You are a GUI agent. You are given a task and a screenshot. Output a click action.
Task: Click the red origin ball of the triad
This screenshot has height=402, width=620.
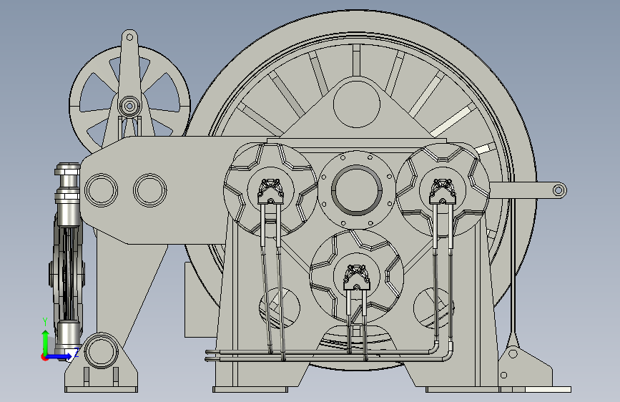(x=44, y=357)
